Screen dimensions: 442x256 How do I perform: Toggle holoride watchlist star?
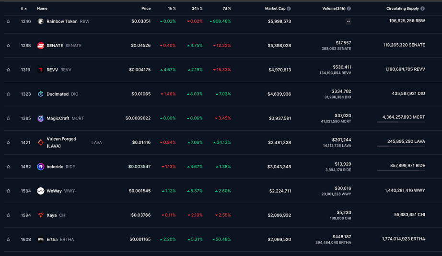[x=8, y=167]
